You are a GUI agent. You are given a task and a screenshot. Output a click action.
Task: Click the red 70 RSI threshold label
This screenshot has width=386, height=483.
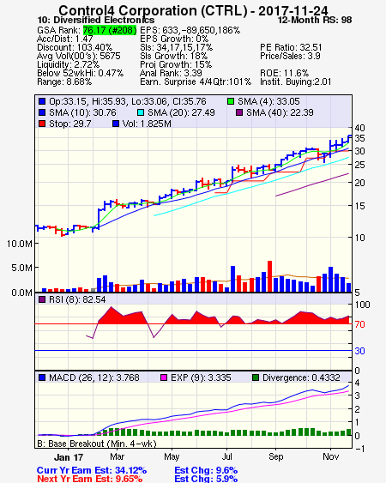(359, 324)
